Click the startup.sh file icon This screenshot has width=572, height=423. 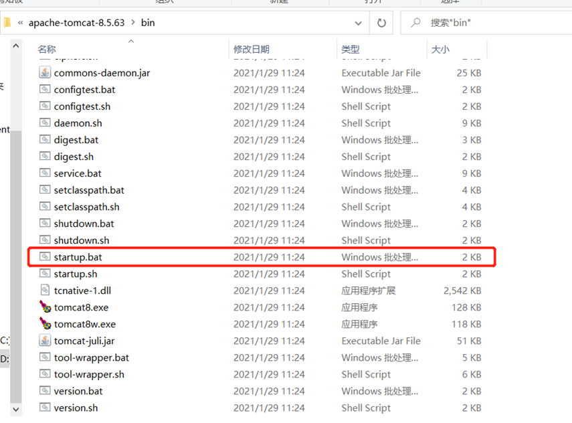pyautogui.click(x=45, y=273)
